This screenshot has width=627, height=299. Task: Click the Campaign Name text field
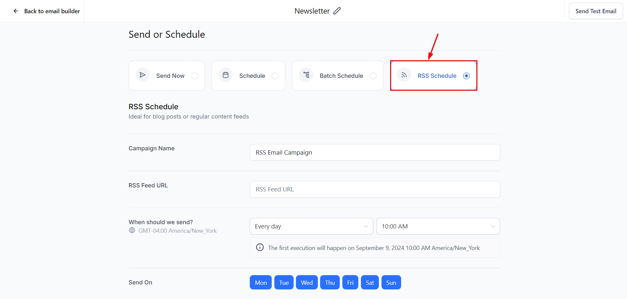point(375,152)
